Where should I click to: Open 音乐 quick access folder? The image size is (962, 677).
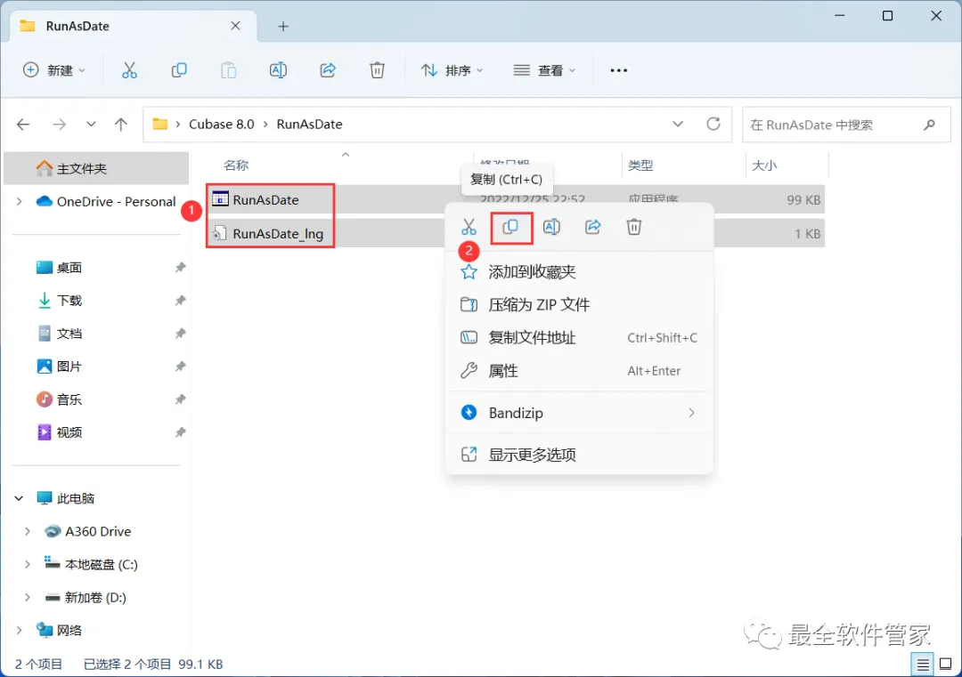click(x=69, y=399)
